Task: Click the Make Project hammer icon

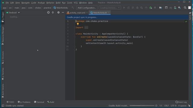Action: [x=73, y=8]
